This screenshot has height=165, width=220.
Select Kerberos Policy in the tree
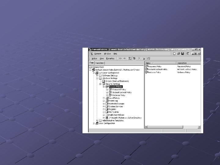pyautogui.click(x=119, y=95)
